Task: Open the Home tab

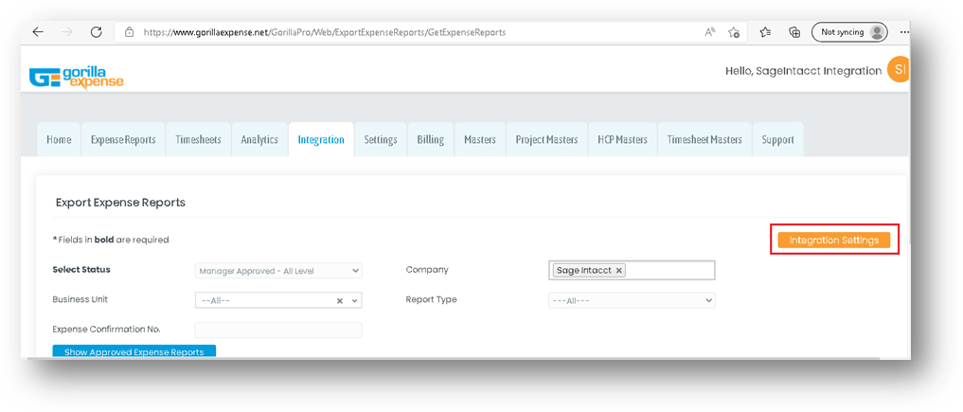Action: [x=59, y=139]
